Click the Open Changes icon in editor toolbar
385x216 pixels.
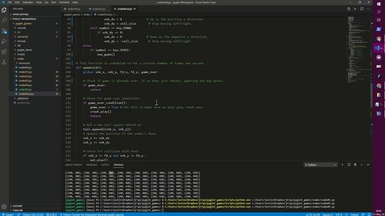point(349,9)
